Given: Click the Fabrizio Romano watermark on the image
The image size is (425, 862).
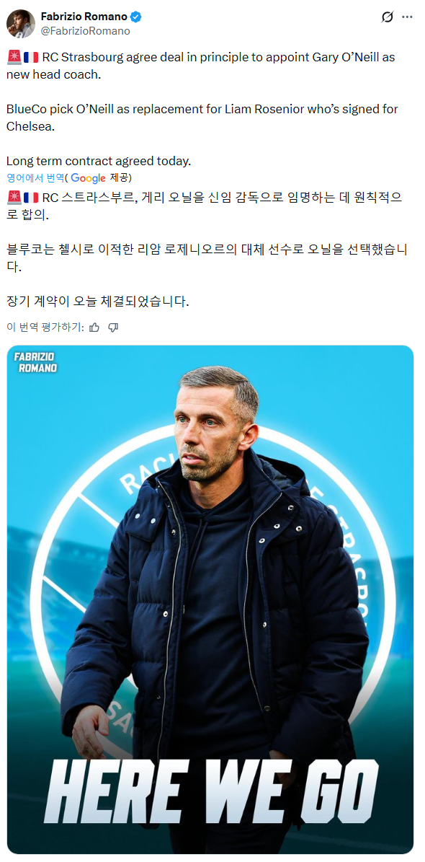Looking at the screenshot, I should (x=36, y=363).
